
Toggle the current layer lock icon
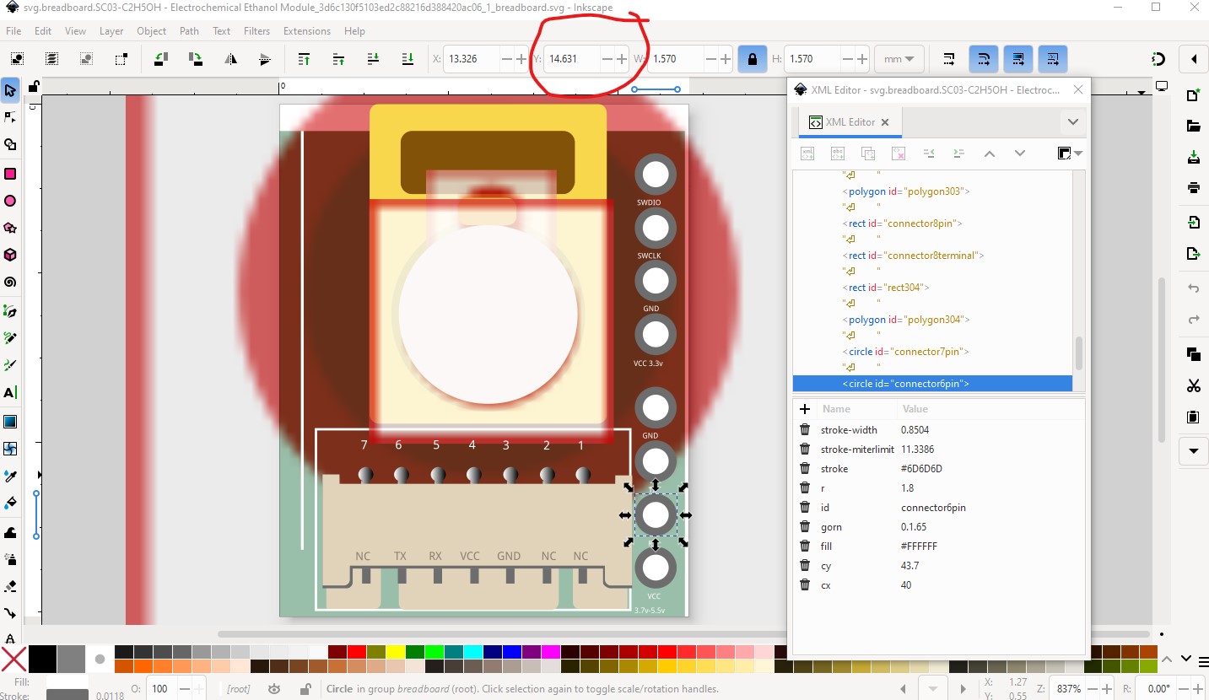tap(305, 689)
